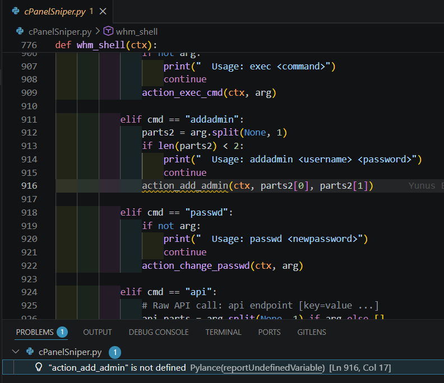
Task: Click Usage: passwd print statement
Action: coord(266,239)
